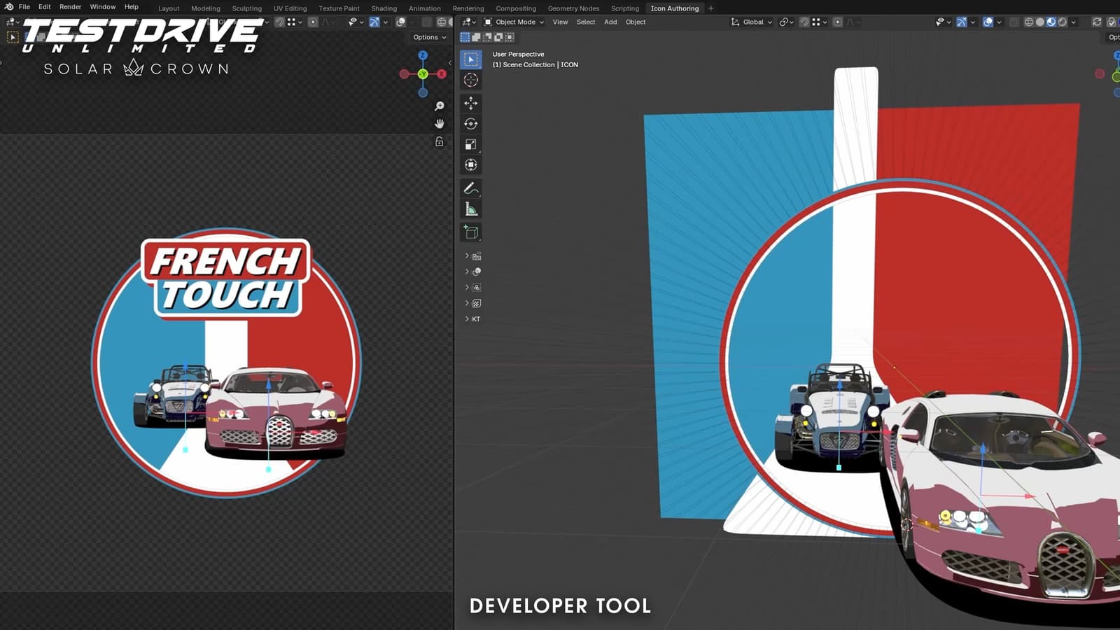Image resolution: width=1120 pixels, height=630 pixels.
Task: Add a new workspace with the plus button
Action: (711, 8)
